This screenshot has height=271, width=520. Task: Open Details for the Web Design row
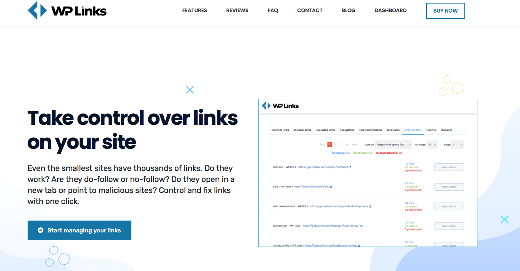coord(449,226)
